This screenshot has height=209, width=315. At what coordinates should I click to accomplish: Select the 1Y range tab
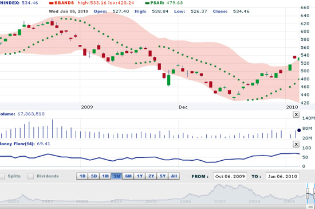(x=140, y=176)
